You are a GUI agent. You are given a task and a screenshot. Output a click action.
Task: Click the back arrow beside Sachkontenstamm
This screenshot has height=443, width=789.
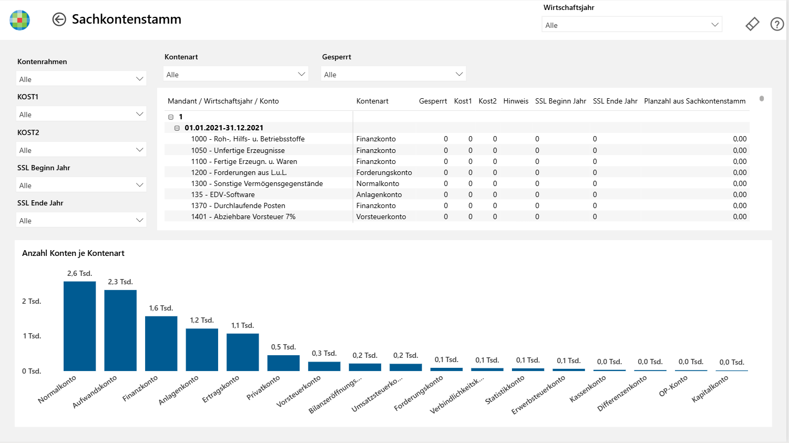click(59, 19)
